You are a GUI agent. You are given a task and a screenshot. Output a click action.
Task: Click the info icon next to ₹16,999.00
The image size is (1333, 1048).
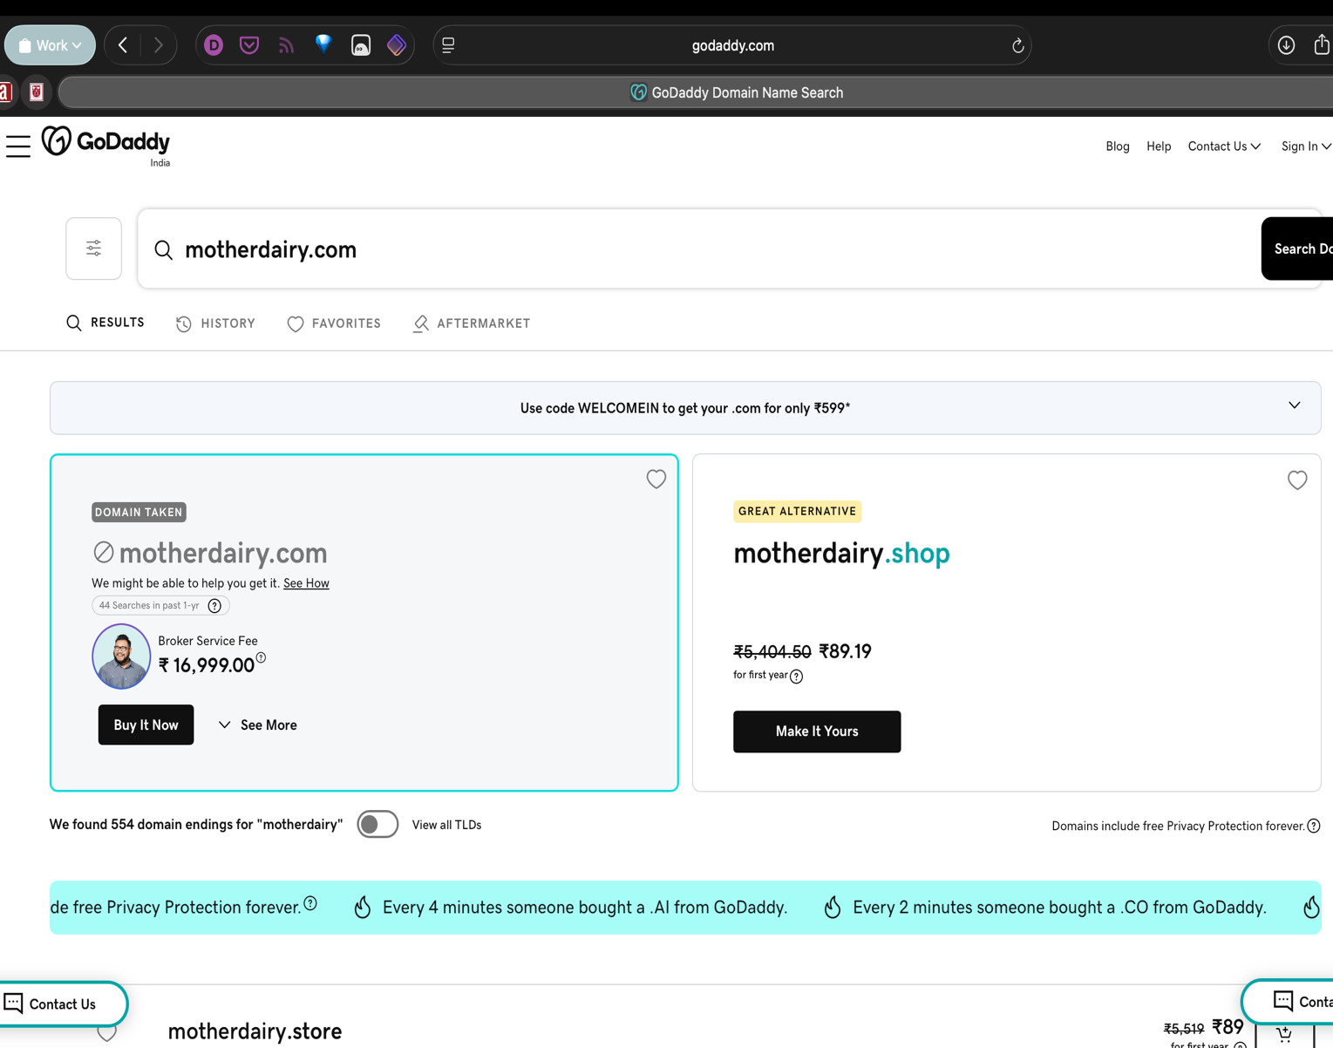point(261,658)
